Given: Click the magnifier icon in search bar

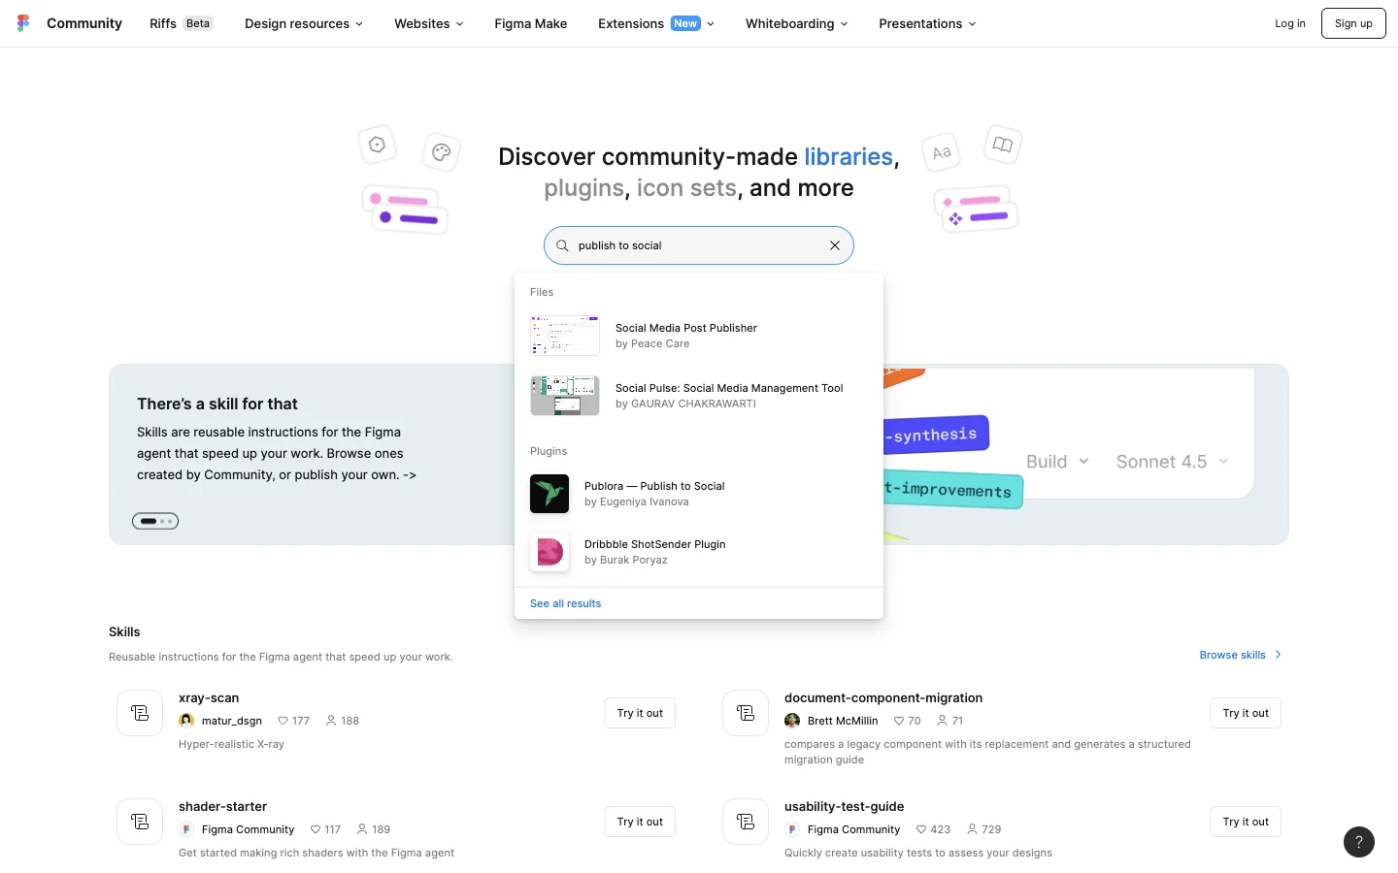Looking at the screenshot, I should tap(562, 245).
